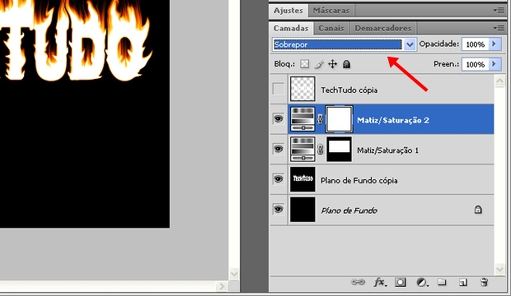Image resolution: width=511 pixels, height=296 pixels.
Task: Click canvas vertical scroll down arrow
Action: [234, 274]
